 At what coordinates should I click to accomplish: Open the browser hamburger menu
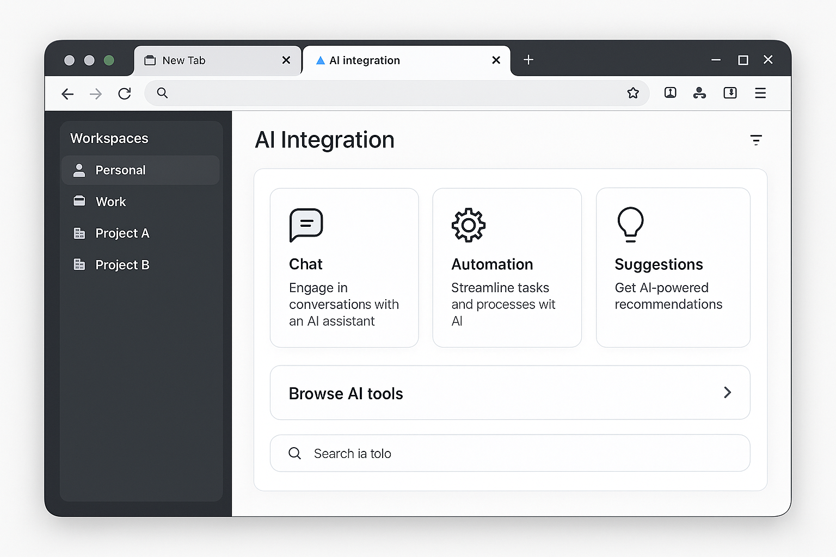760,93
